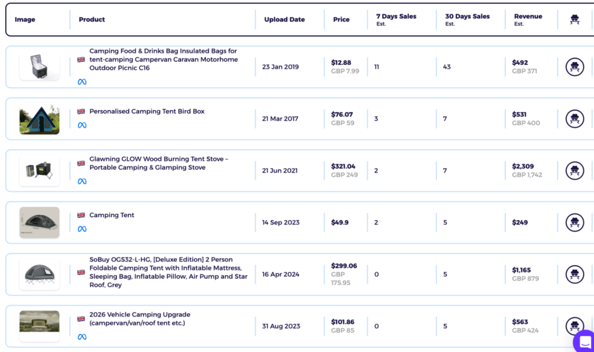Spy on the 2026 Vehicle Camping Upgrade

[x=574, y=326]
